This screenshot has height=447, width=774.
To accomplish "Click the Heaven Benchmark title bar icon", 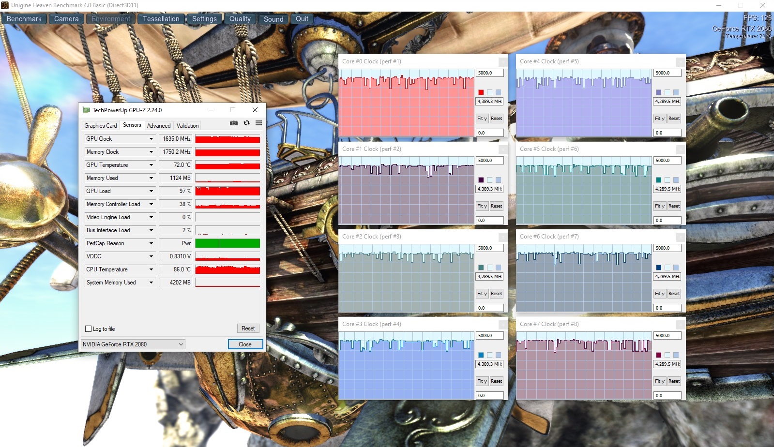I will pos(5,5).
